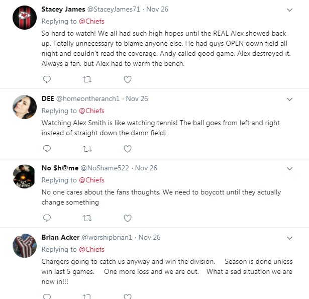Screen dimensions: 309x299
Task: Like Stacey James's tweet
Action: coord(128,79)
